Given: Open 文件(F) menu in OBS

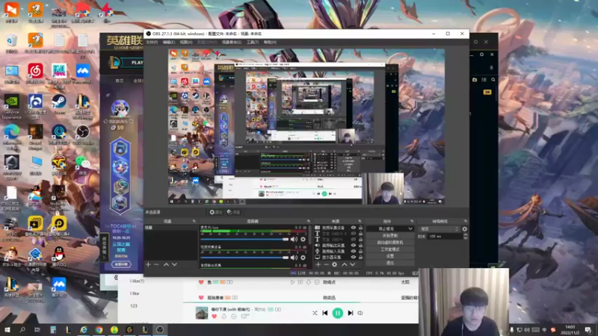Looking at the screenshot, I should pyautogui.click(x=152, y=43).
